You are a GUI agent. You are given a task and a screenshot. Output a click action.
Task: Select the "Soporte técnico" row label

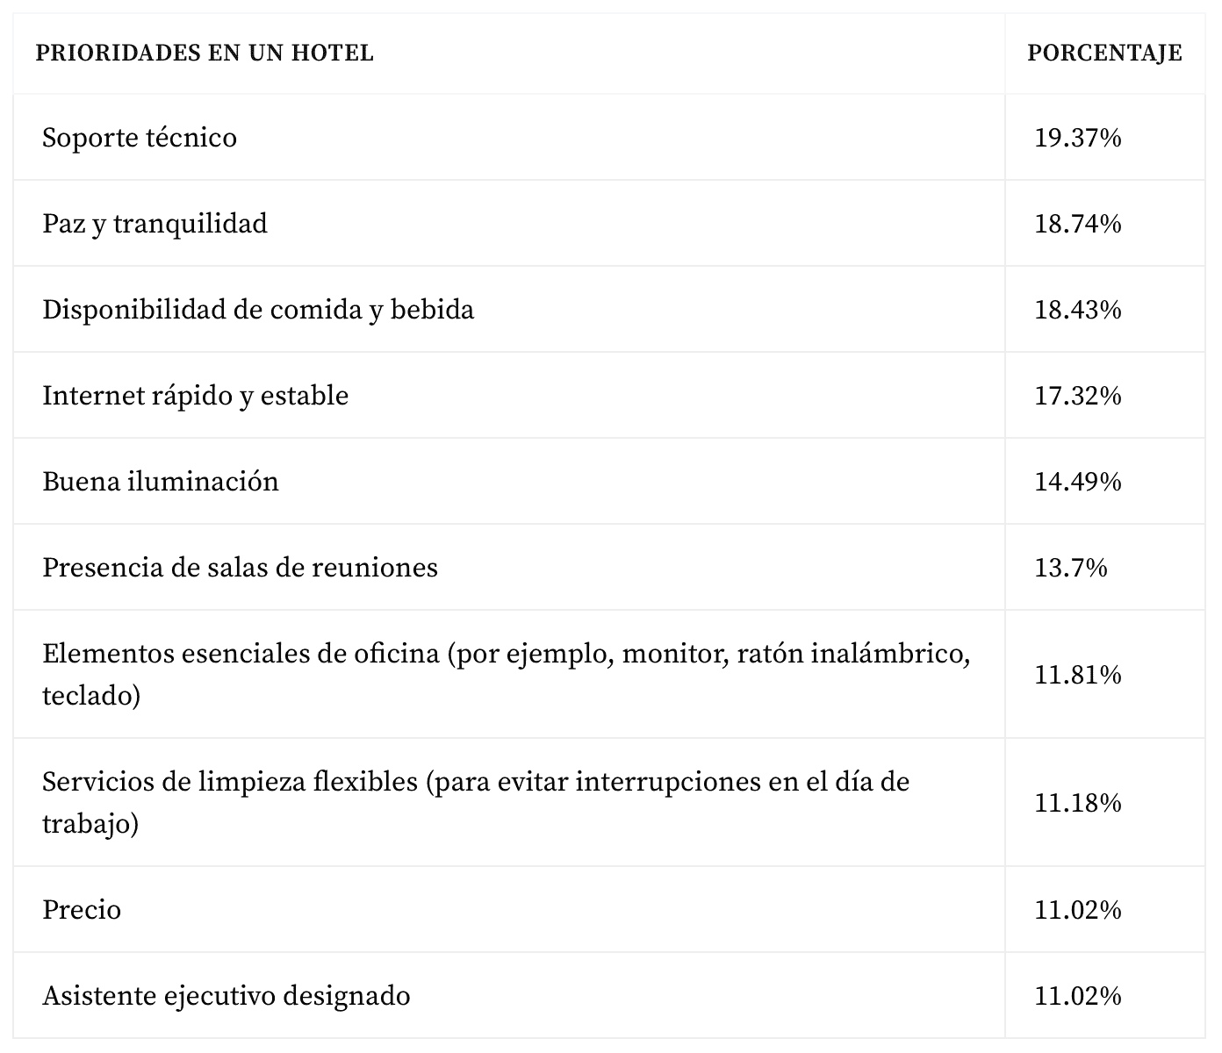(140, 138)
